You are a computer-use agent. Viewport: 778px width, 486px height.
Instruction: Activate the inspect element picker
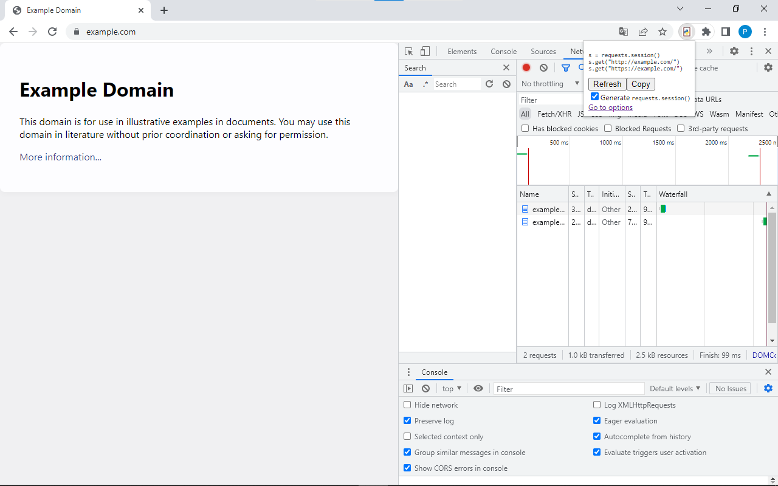tap(409, 51)
